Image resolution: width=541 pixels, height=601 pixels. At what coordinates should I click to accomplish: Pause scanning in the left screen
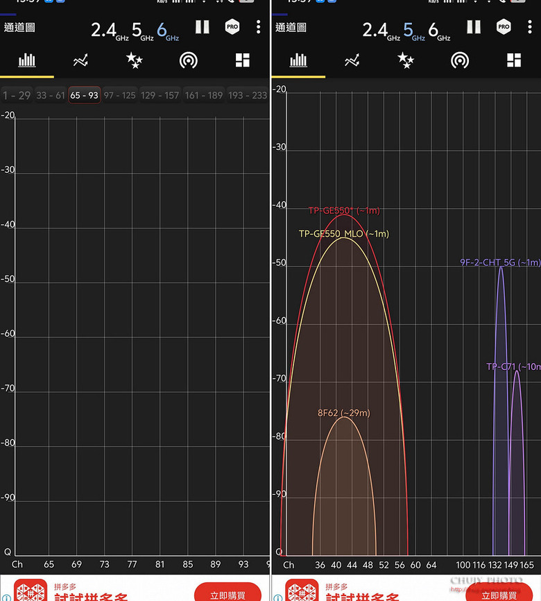[203, 27]
